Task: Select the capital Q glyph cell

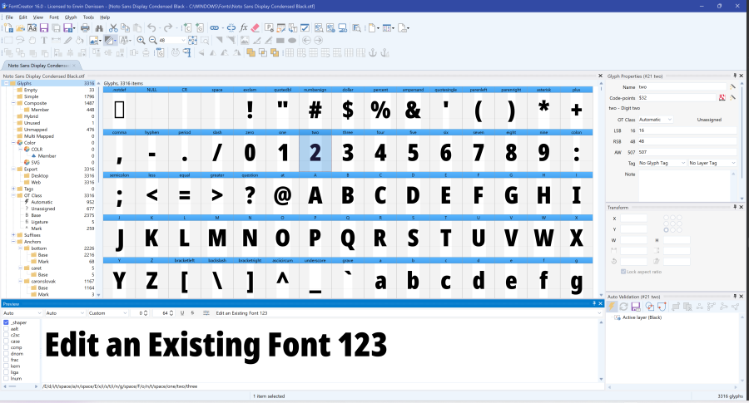Action: click(x=348, y=238)
